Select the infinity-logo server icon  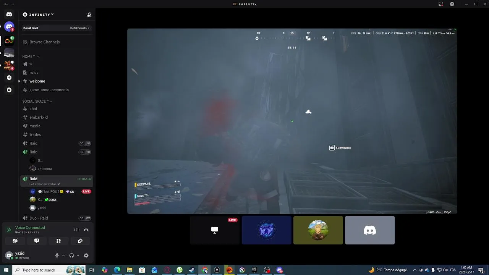pos(9,40)
